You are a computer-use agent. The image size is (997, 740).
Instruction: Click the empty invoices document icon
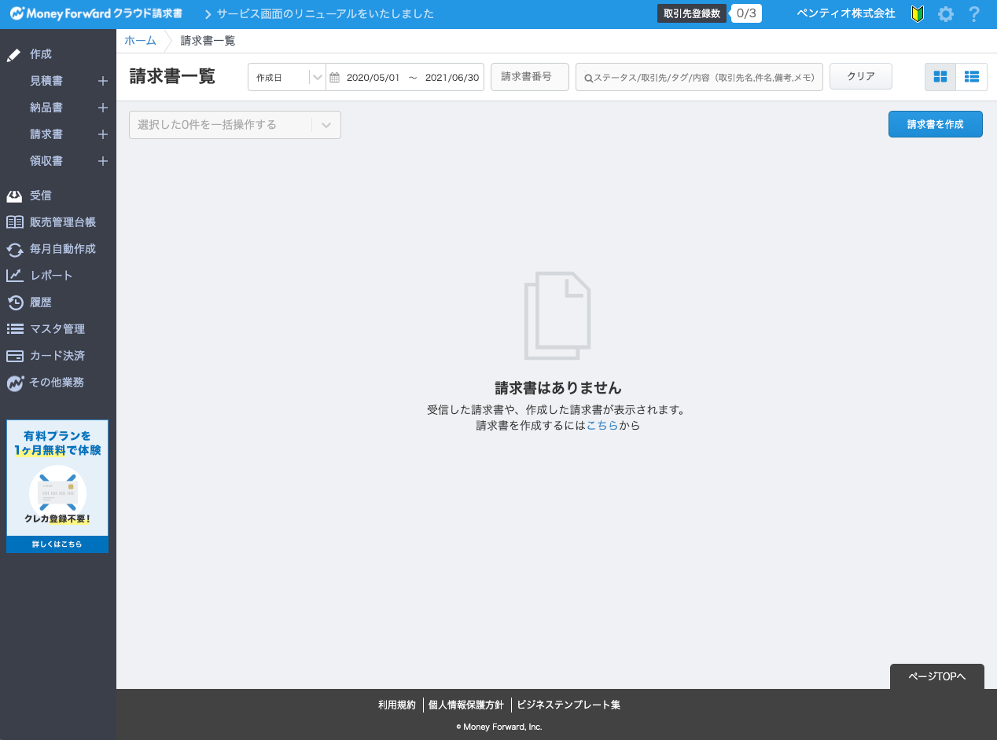557,316
